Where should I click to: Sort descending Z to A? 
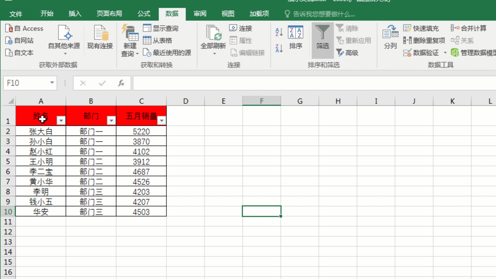point(279,48)
